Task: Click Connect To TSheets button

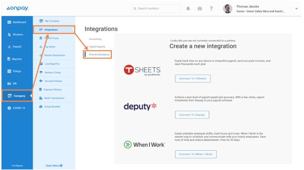Action: point(193,79)
